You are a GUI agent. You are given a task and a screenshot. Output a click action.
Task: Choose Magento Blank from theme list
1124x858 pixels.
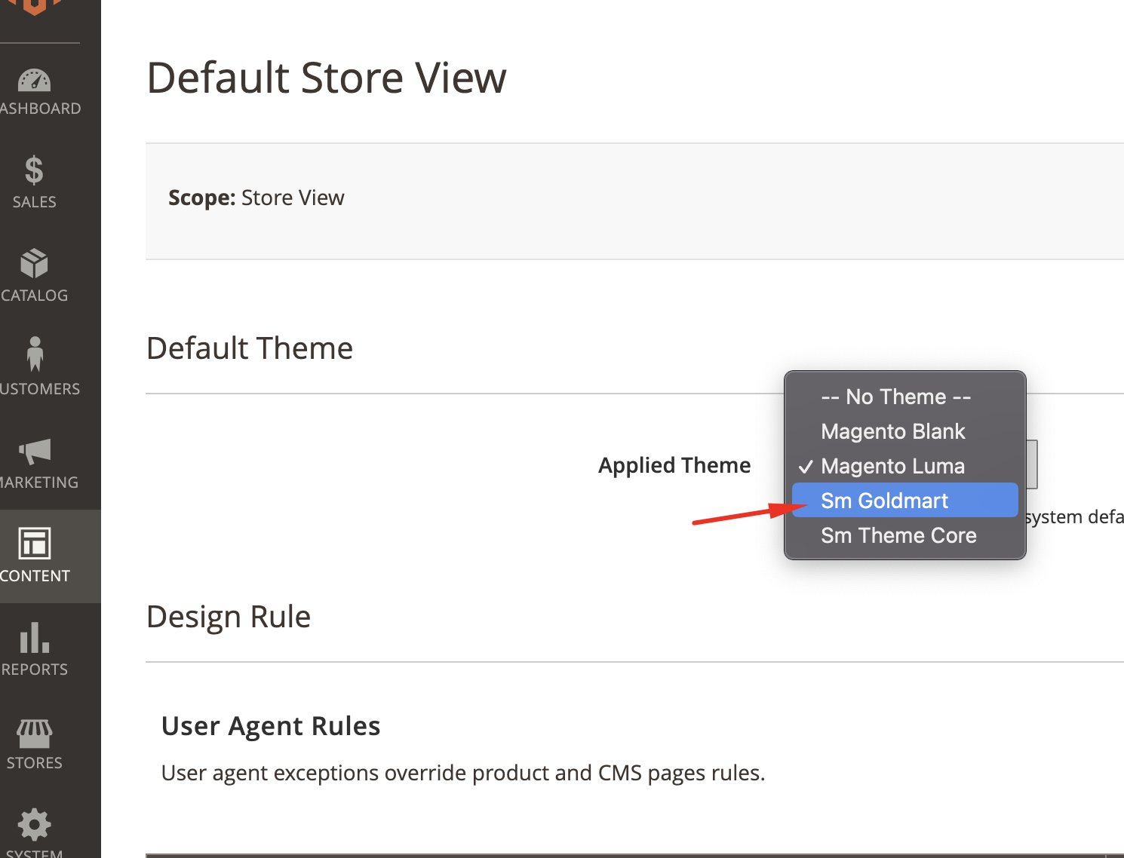(x=904, y=431)
